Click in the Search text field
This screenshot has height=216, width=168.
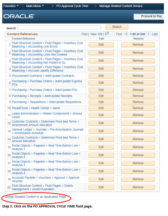click(x=59, y=27)
